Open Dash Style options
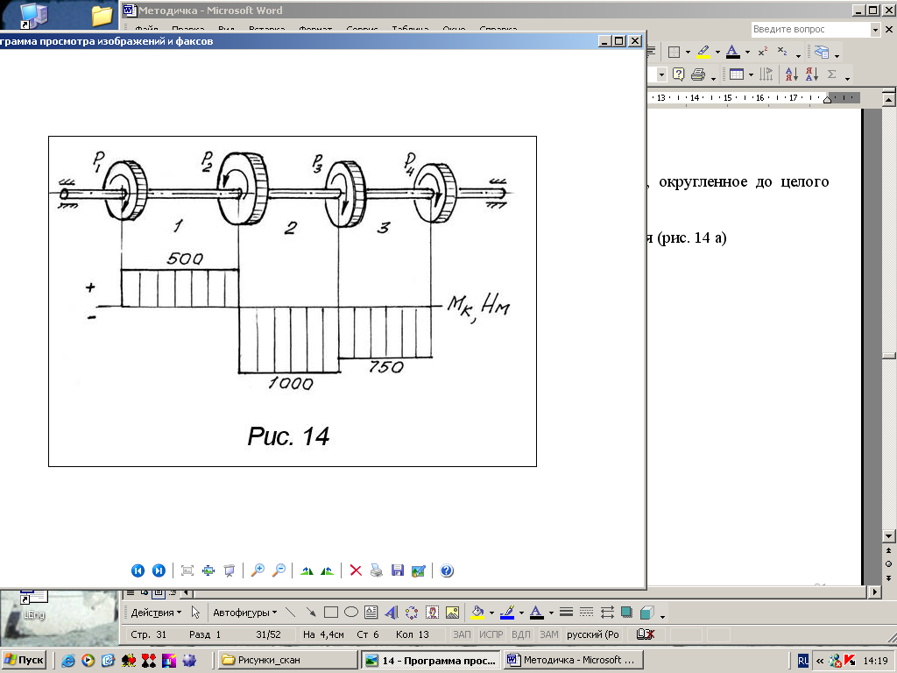897x673 pixels. pos(586,613)
